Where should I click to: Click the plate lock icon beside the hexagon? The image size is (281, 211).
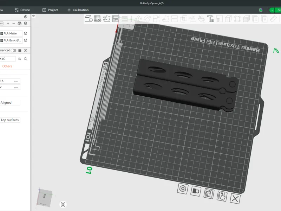pos(196,191)
